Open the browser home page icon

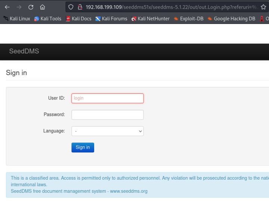pos(42,7)
